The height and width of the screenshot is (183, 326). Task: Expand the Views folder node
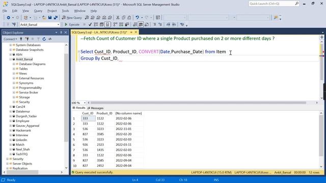point(14,74)
